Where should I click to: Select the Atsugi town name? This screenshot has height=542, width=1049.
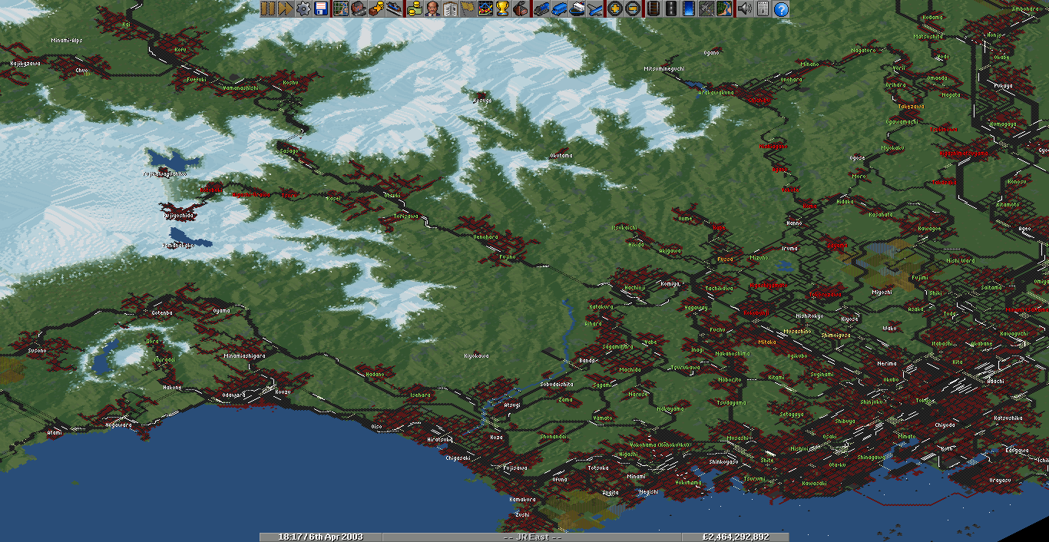coord(511,405)
